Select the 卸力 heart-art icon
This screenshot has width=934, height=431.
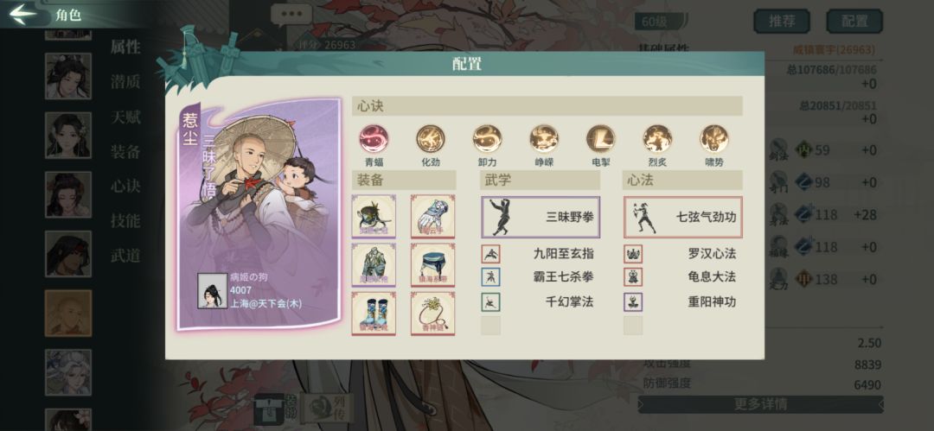487,139
